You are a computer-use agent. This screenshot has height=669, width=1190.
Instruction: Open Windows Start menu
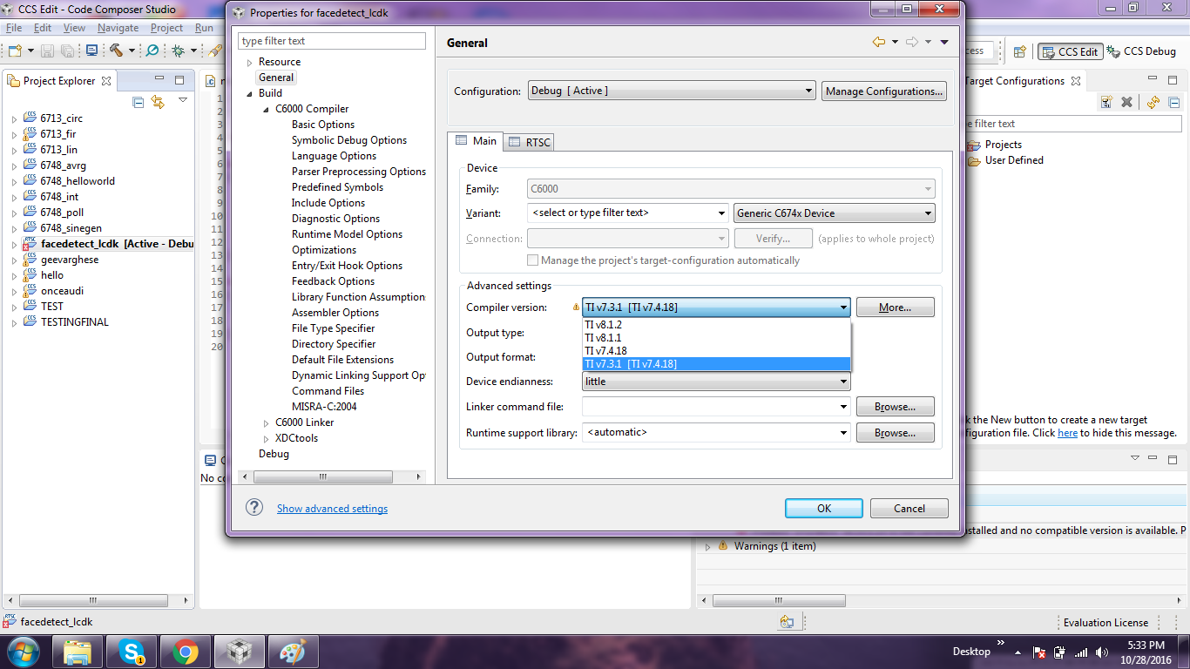(23, 651)
